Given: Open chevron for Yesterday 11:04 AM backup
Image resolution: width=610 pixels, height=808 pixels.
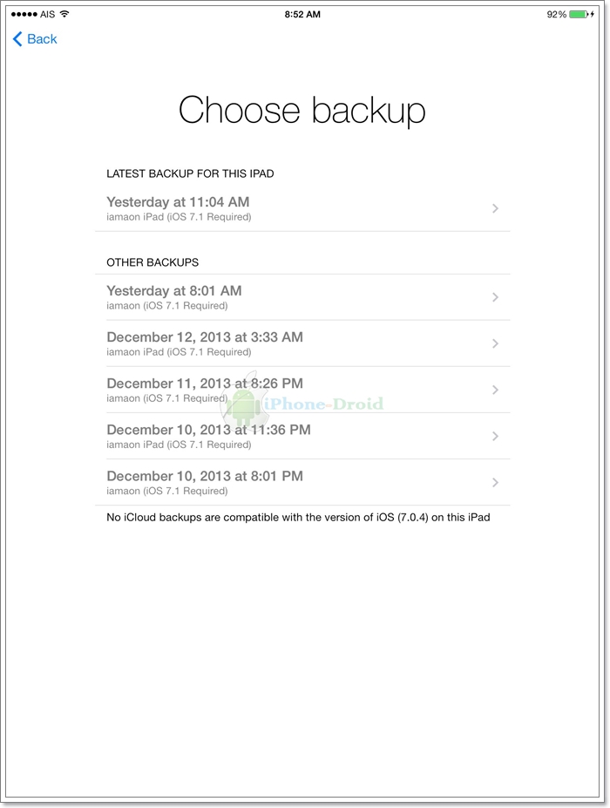Looking at the screenshot, I should point(495,208).
